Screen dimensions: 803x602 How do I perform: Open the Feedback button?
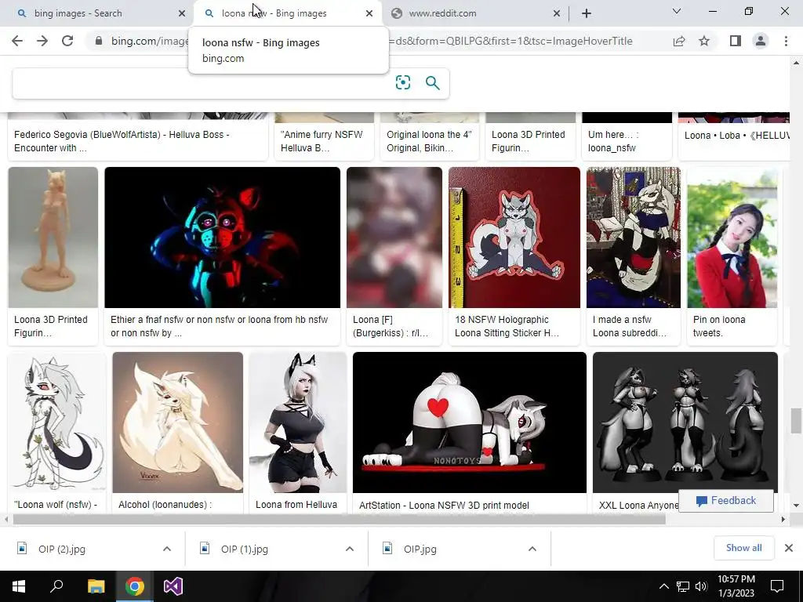pyautogui.click(x=725, y=501)
